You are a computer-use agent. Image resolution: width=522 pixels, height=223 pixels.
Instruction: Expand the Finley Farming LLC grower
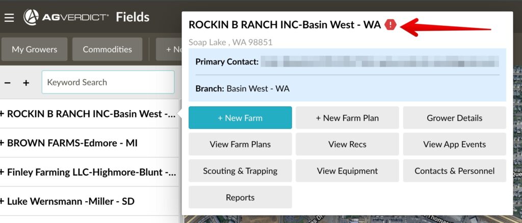tap(2, 172)
